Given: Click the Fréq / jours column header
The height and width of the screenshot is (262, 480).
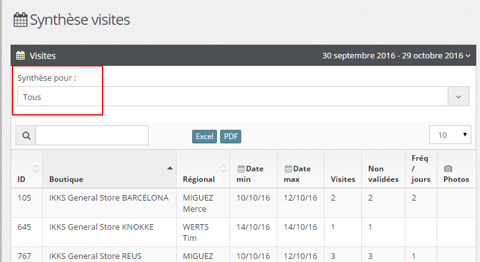Looking at the screenshot, I should coord(420,169).
